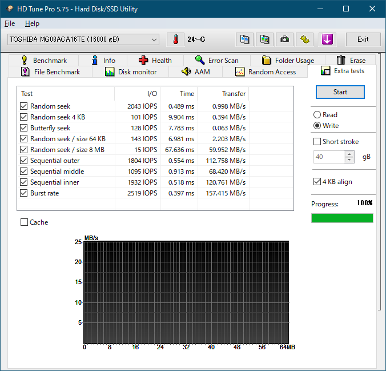Click the purple download arrow icon
The width and height of the screenshot is (386, 371).
pyautogui.click(x=327, y=39)
